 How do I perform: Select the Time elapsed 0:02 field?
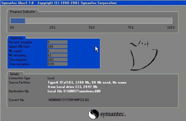click(58, 60)
